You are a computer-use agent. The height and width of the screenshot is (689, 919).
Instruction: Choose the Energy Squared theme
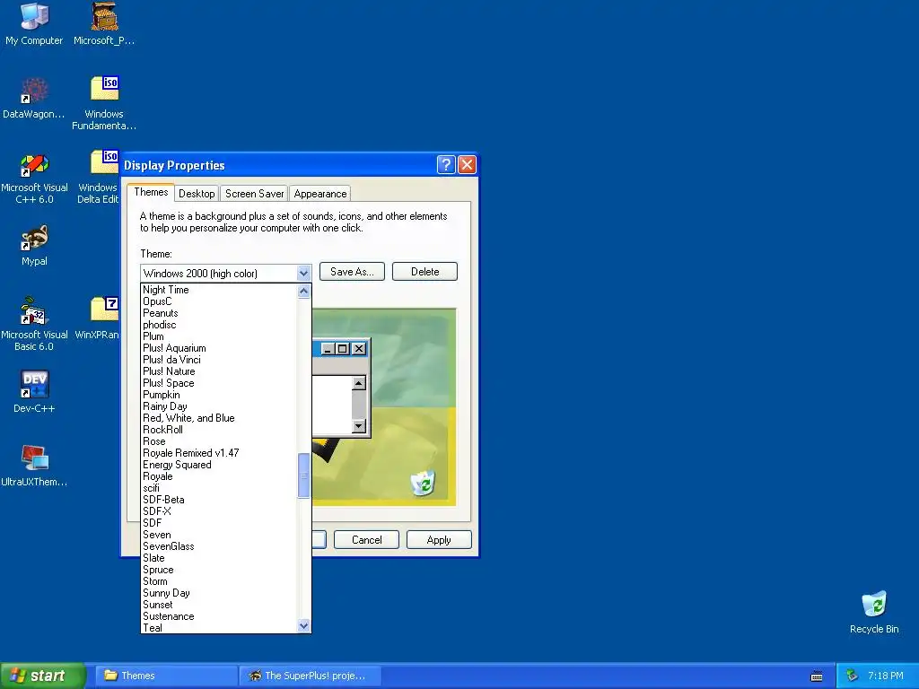coord(220,465)
